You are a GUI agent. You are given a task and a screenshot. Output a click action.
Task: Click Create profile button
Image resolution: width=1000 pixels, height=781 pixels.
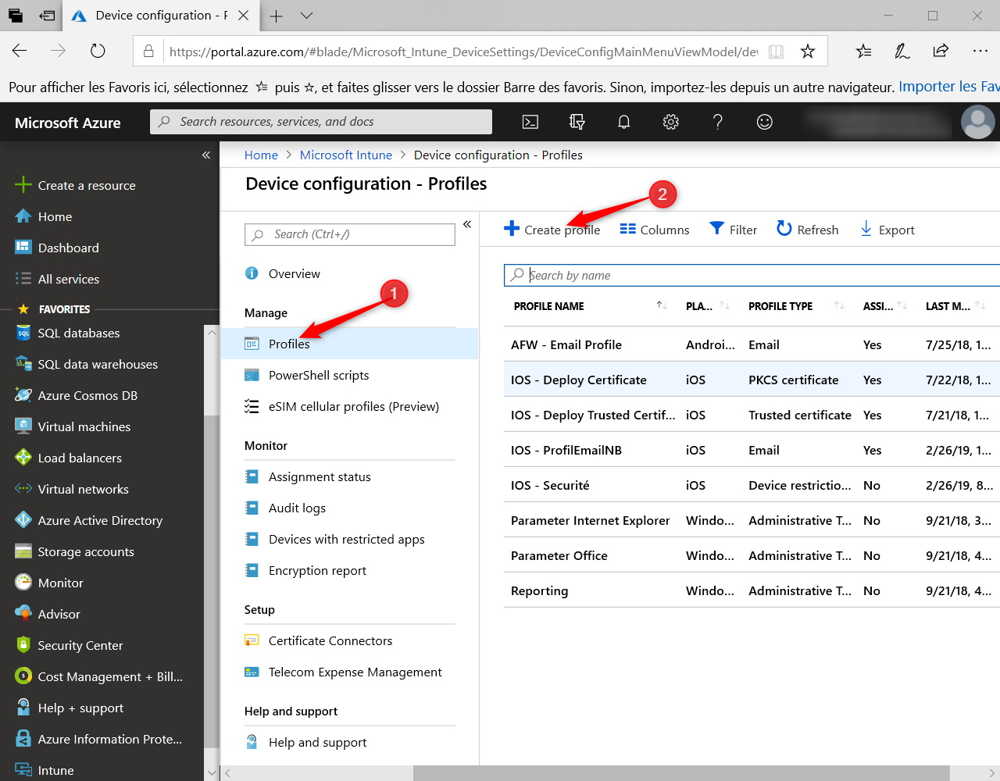point(552,230)
